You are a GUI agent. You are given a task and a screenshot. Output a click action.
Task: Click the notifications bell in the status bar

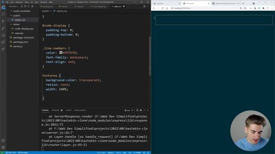[x=148, y=153]
